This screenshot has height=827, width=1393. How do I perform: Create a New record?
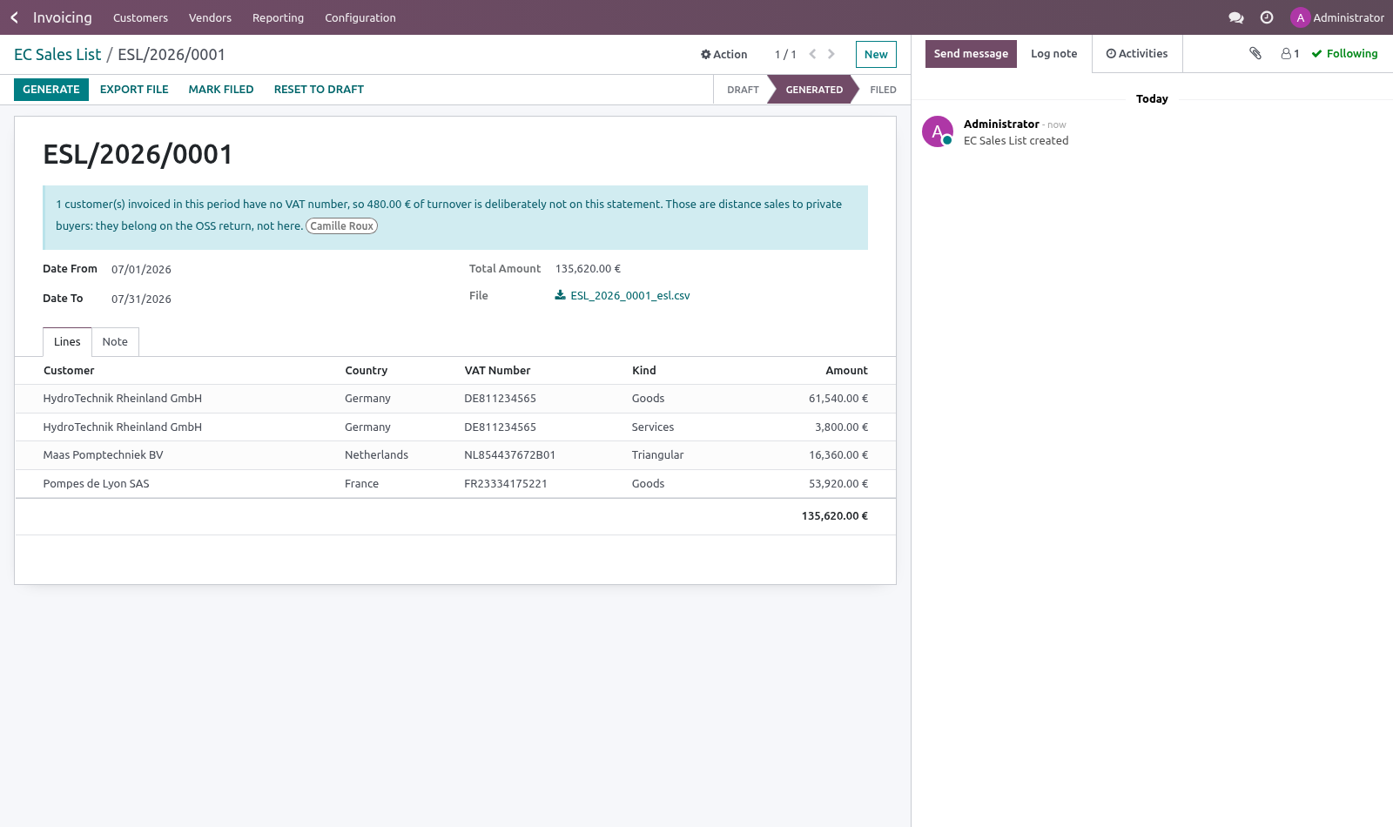(x=876, y=54)
